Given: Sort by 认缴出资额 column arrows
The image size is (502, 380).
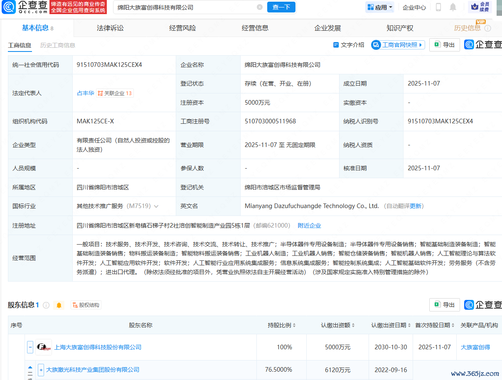Looking at the screenshot, I should (x=353, y=325).
